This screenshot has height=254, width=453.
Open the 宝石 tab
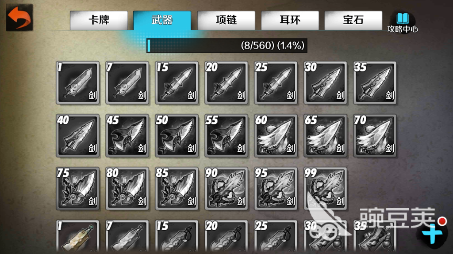point(353,20)
